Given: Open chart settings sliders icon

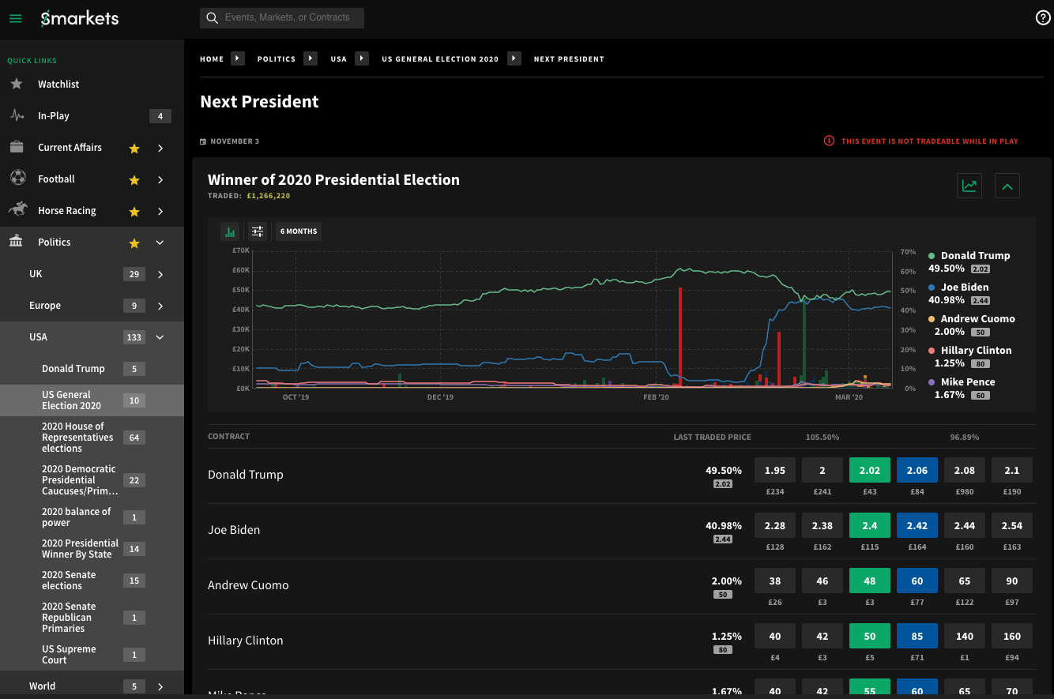Looking at the screenshot, I should 257,231.
